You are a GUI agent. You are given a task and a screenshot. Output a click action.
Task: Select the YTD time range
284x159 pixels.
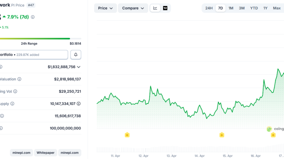coord(254,8)
